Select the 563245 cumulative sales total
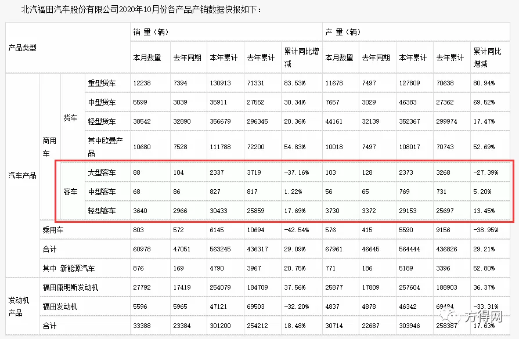The width and height of the screenshot is (519, 339). (221, 249)
